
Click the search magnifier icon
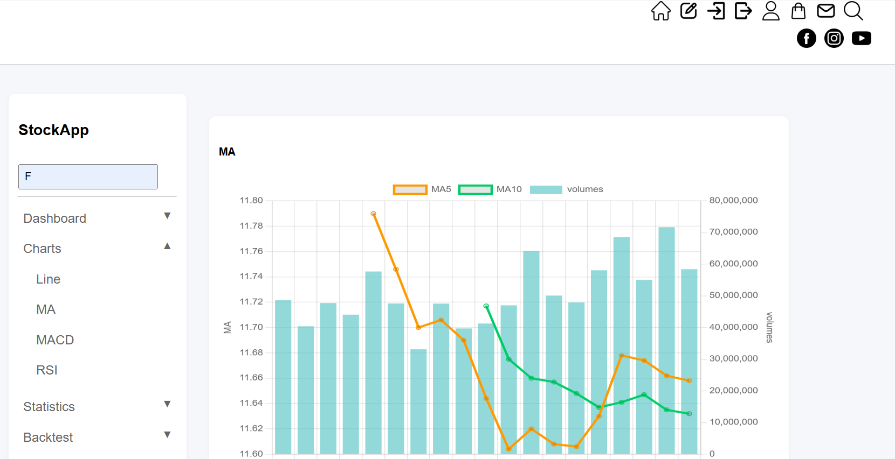pos(853,11)
